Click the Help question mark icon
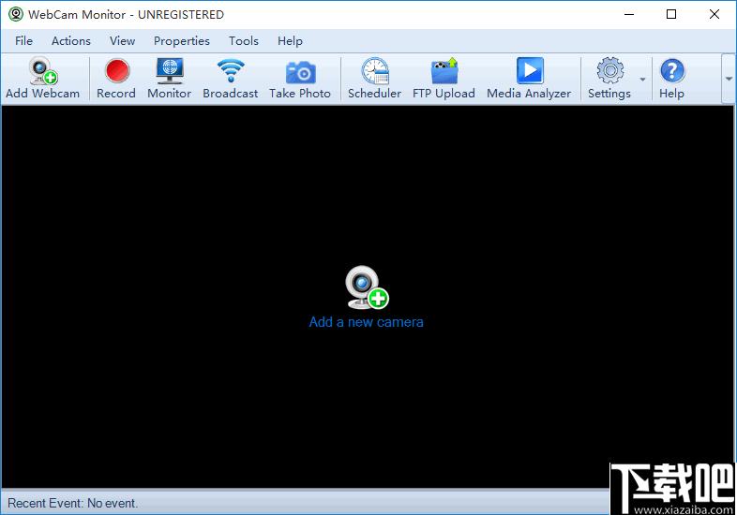Image resolution: width=737 pixels, height=515 pixels. 672,71
